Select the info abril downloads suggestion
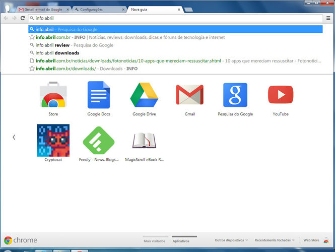The width and height of the screenshot is (335, 252). (x=57, y=53)
